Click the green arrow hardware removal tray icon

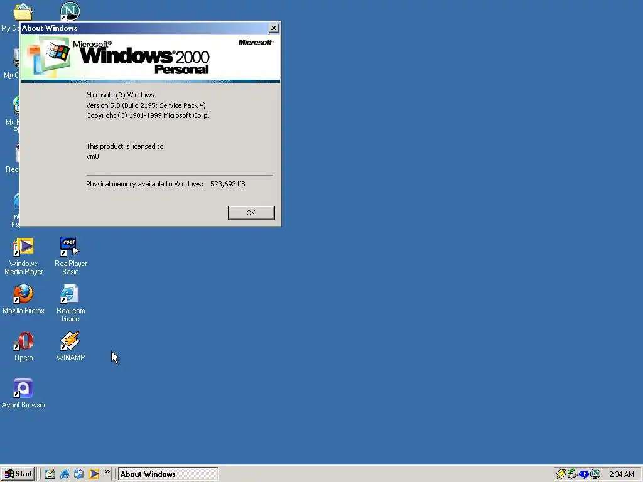pyautogui.click(x=572, y=474)
